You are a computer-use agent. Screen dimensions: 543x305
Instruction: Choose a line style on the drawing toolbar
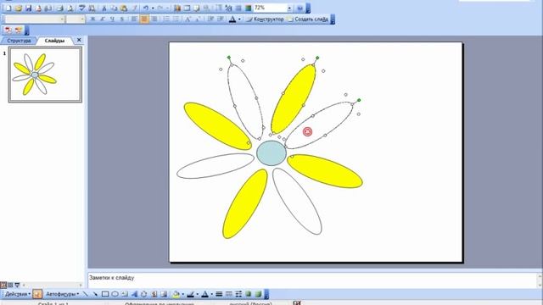tap(219, 294)
